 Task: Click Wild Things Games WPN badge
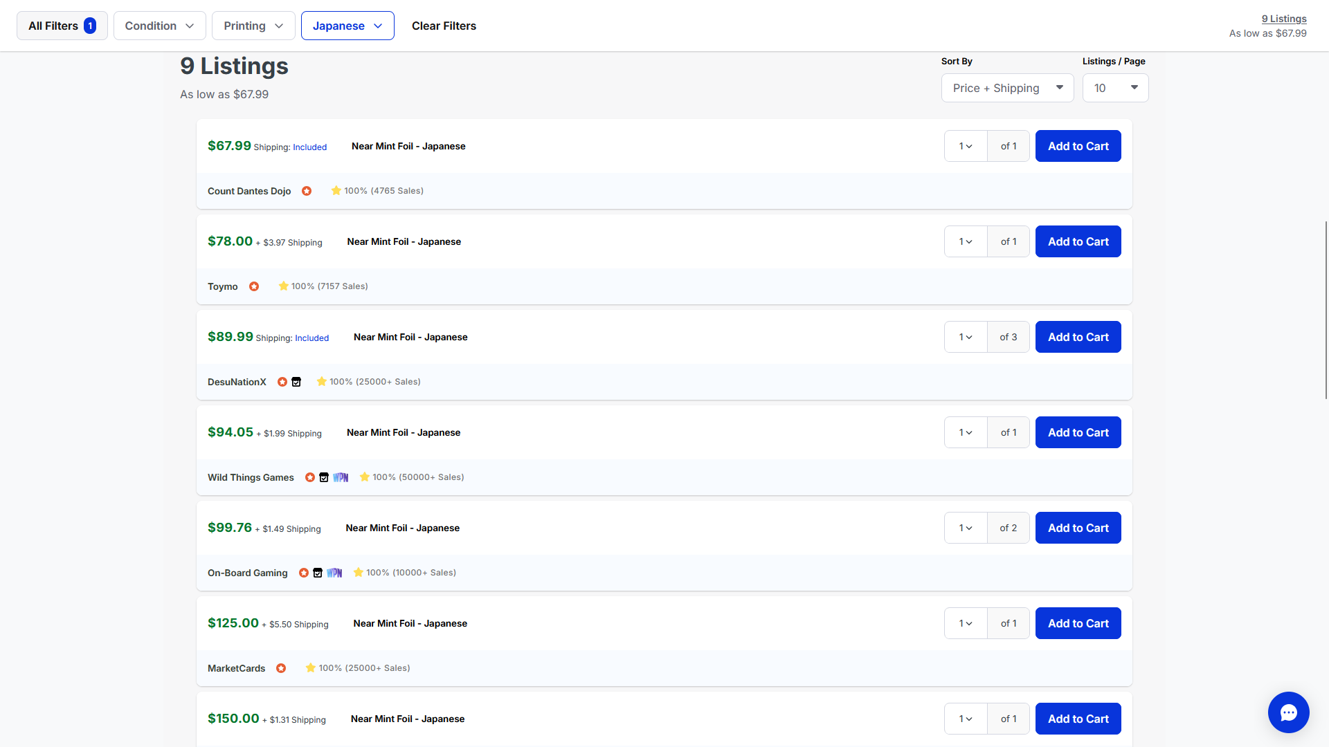pyautogui.click(x=341, y=477)
